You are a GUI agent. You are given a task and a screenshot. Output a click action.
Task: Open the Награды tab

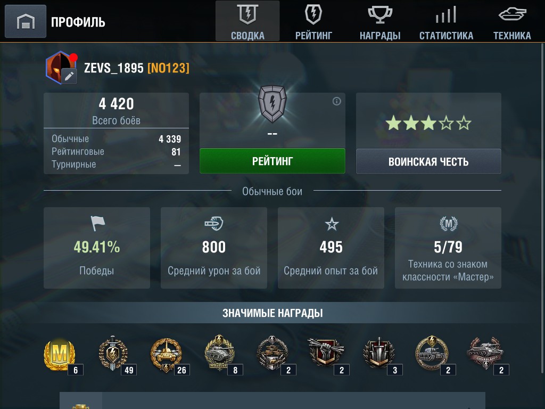click(380, 21)
